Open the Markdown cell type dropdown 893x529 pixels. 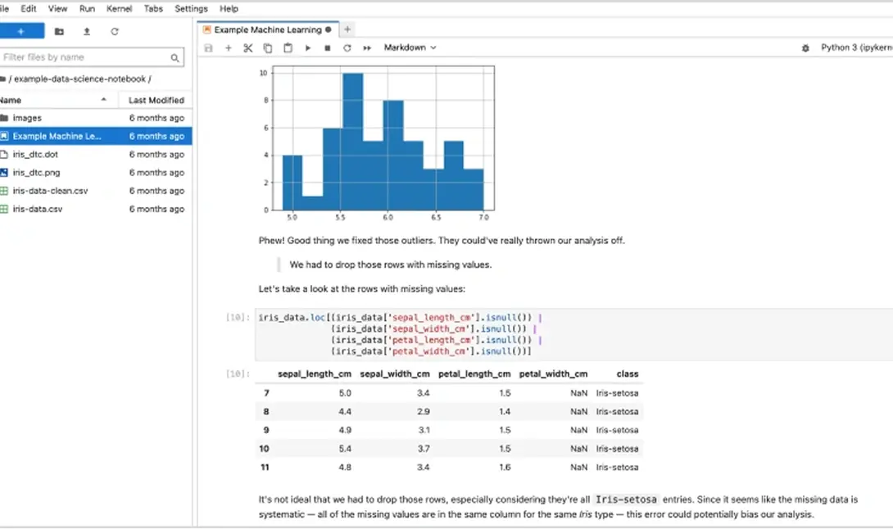click(x=410, y=48)
